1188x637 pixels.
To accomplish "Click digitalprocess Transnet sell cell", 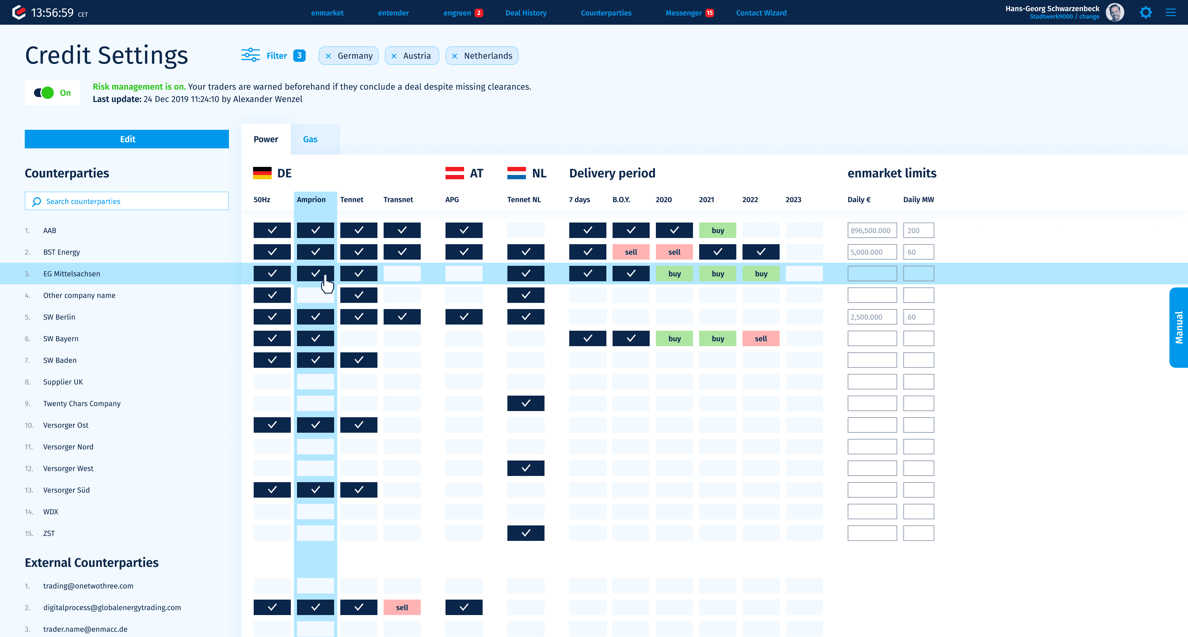I will coord(402,608).
